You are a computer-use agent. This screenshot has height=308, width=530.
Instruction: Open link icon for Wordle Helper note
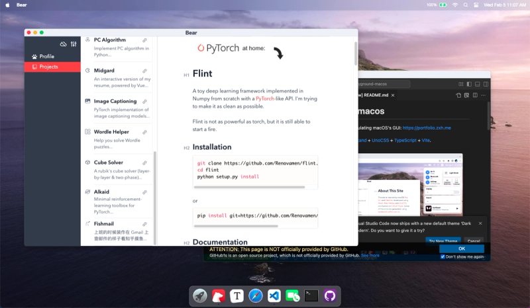click(x=144, y=132)
